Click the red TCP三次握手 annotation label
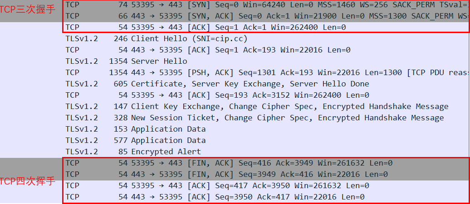This screenshot has height=204, width=470. pos(27,10)
